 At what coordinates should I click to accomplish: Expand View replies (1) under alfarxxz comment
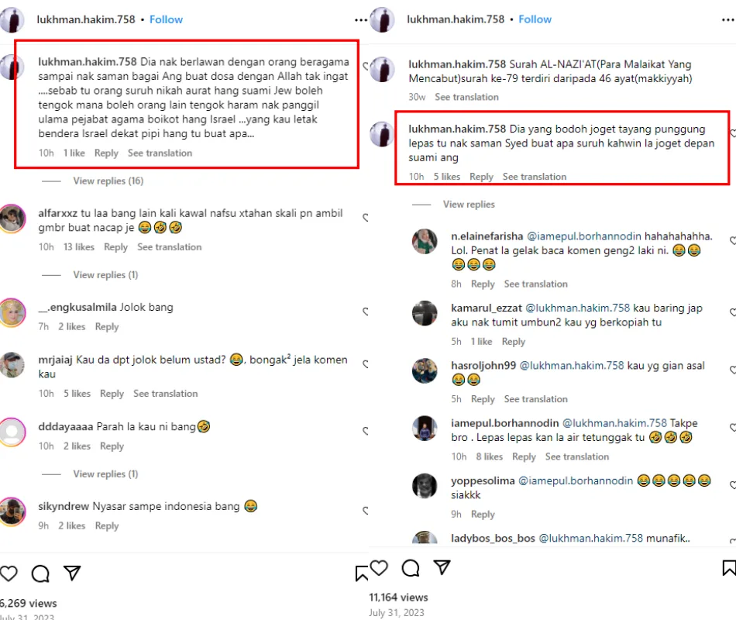coord(105,275)
